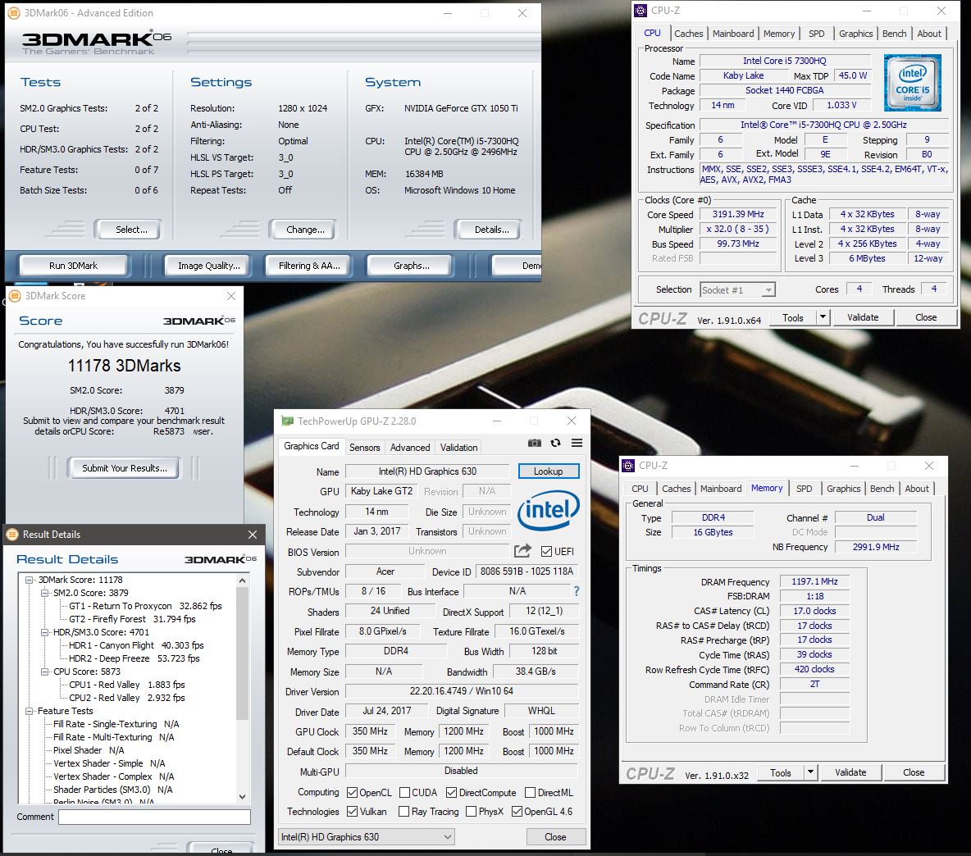
Task: Open the GPU-Z hamburger menu
Action: coord(577,443)
